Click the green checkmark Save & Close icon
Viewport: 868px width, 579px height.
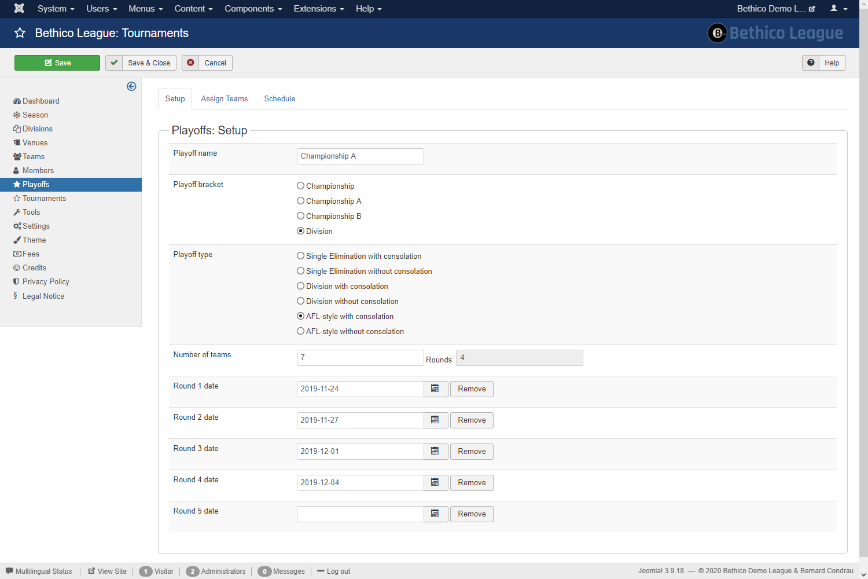(114, 63)
